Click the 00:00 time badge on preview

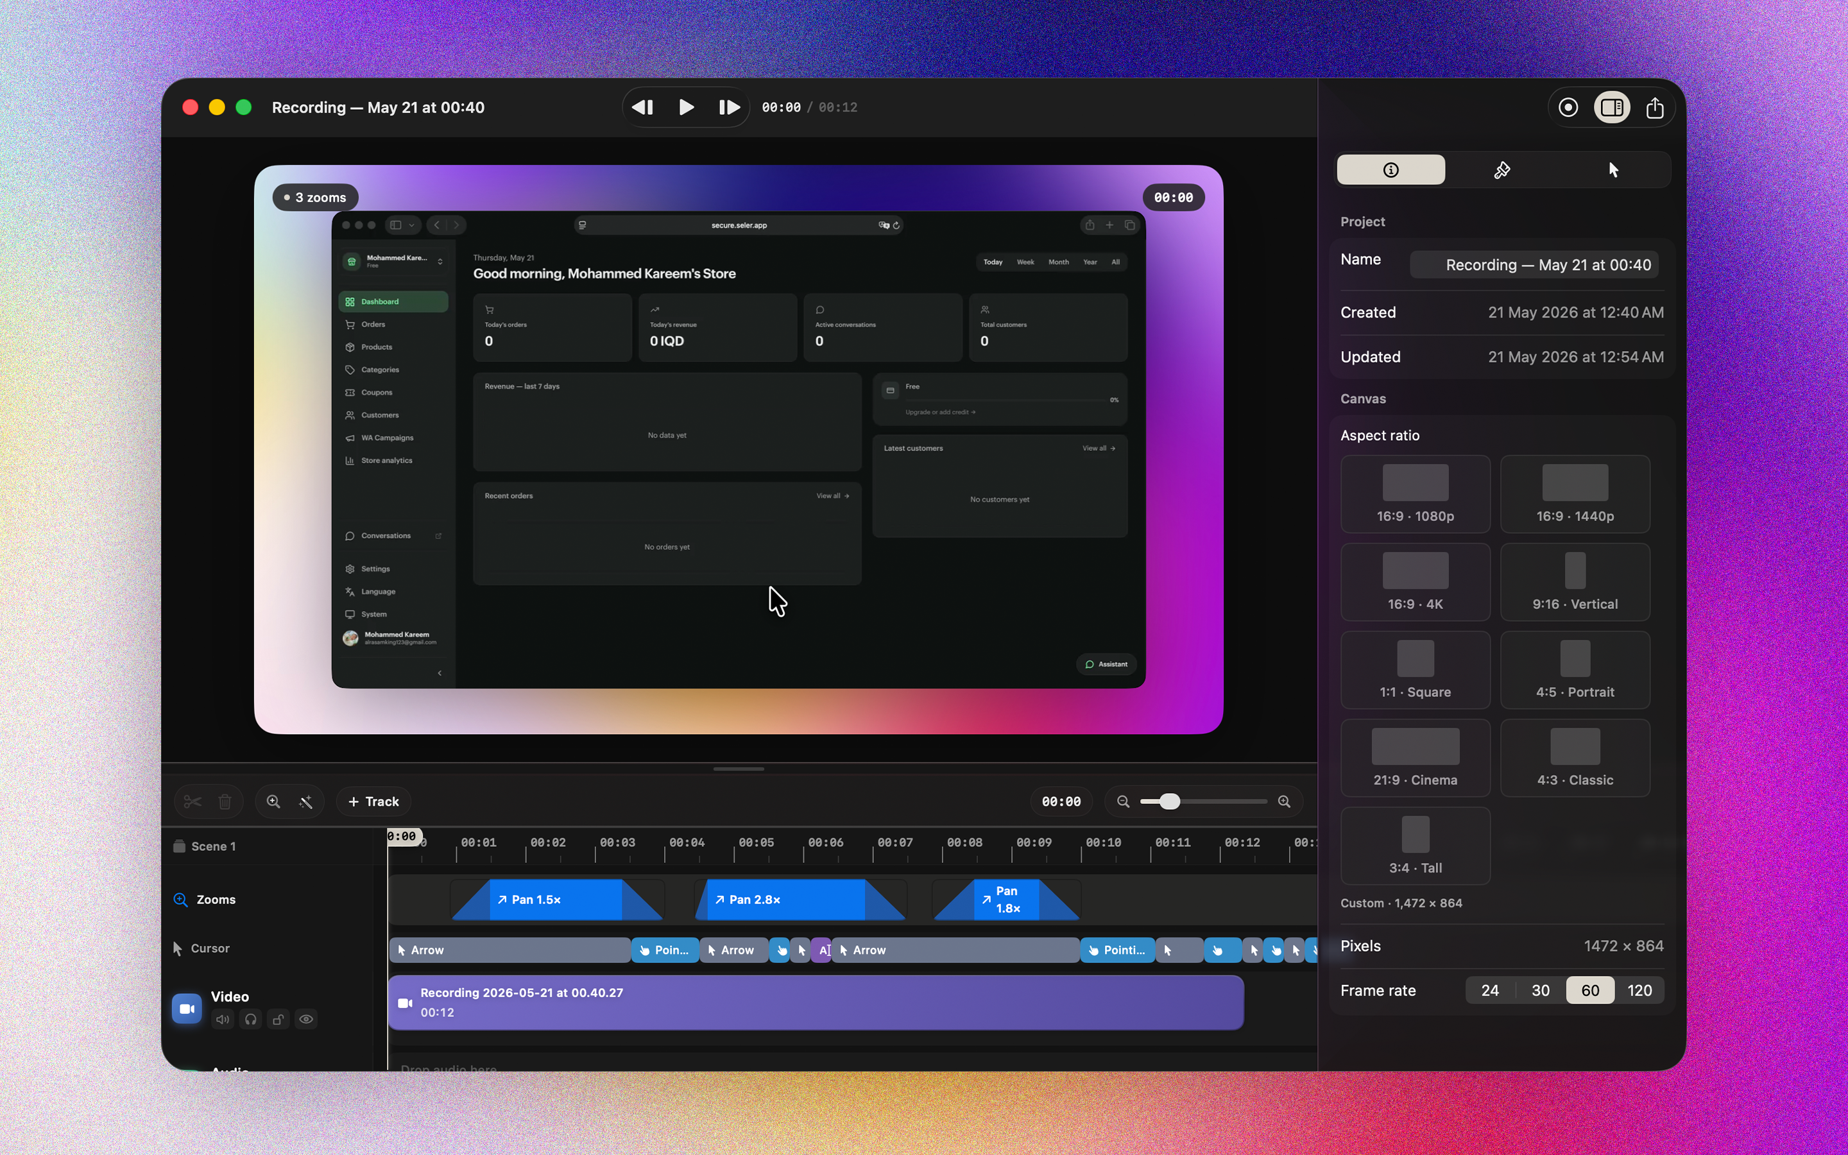[1173, 197]
